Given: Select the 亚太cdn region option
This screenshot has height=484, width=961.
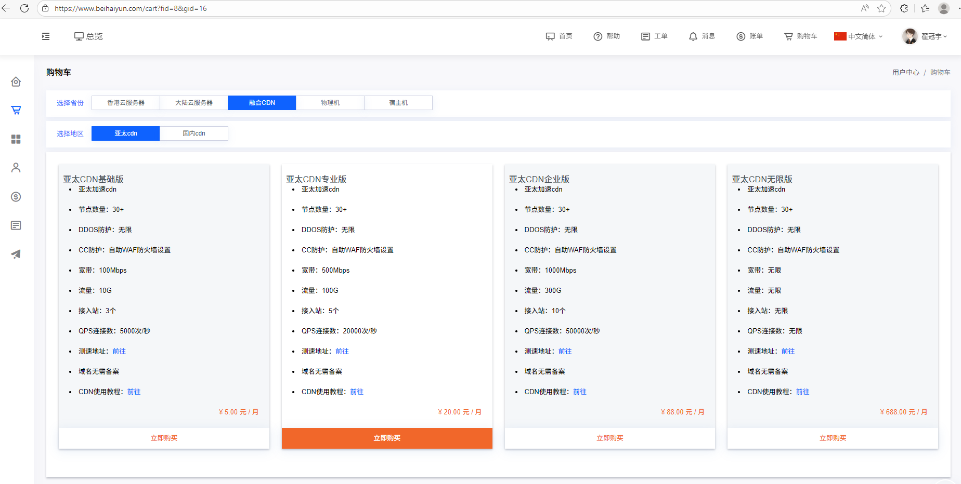Looking at the screenshot, I should click(126, 133).
